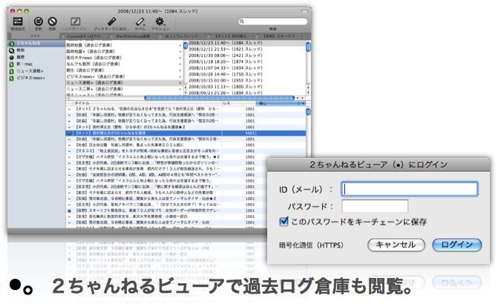501x304 pixels.
Task: Sort threads by タイトル column header
Action: [148, 104]
